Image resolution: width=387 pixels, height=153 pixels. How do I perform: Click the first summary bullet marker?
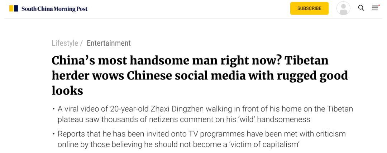point(53,109)
